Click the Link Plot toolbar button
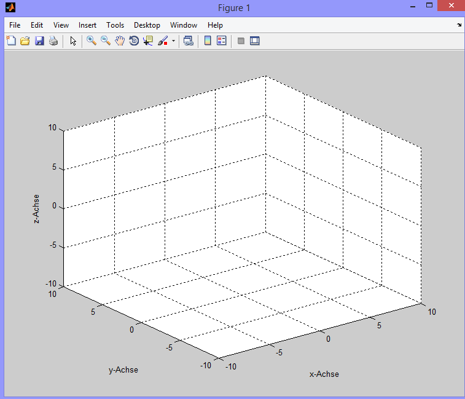This screenshot has width=465, height=399. pos(189,41)
